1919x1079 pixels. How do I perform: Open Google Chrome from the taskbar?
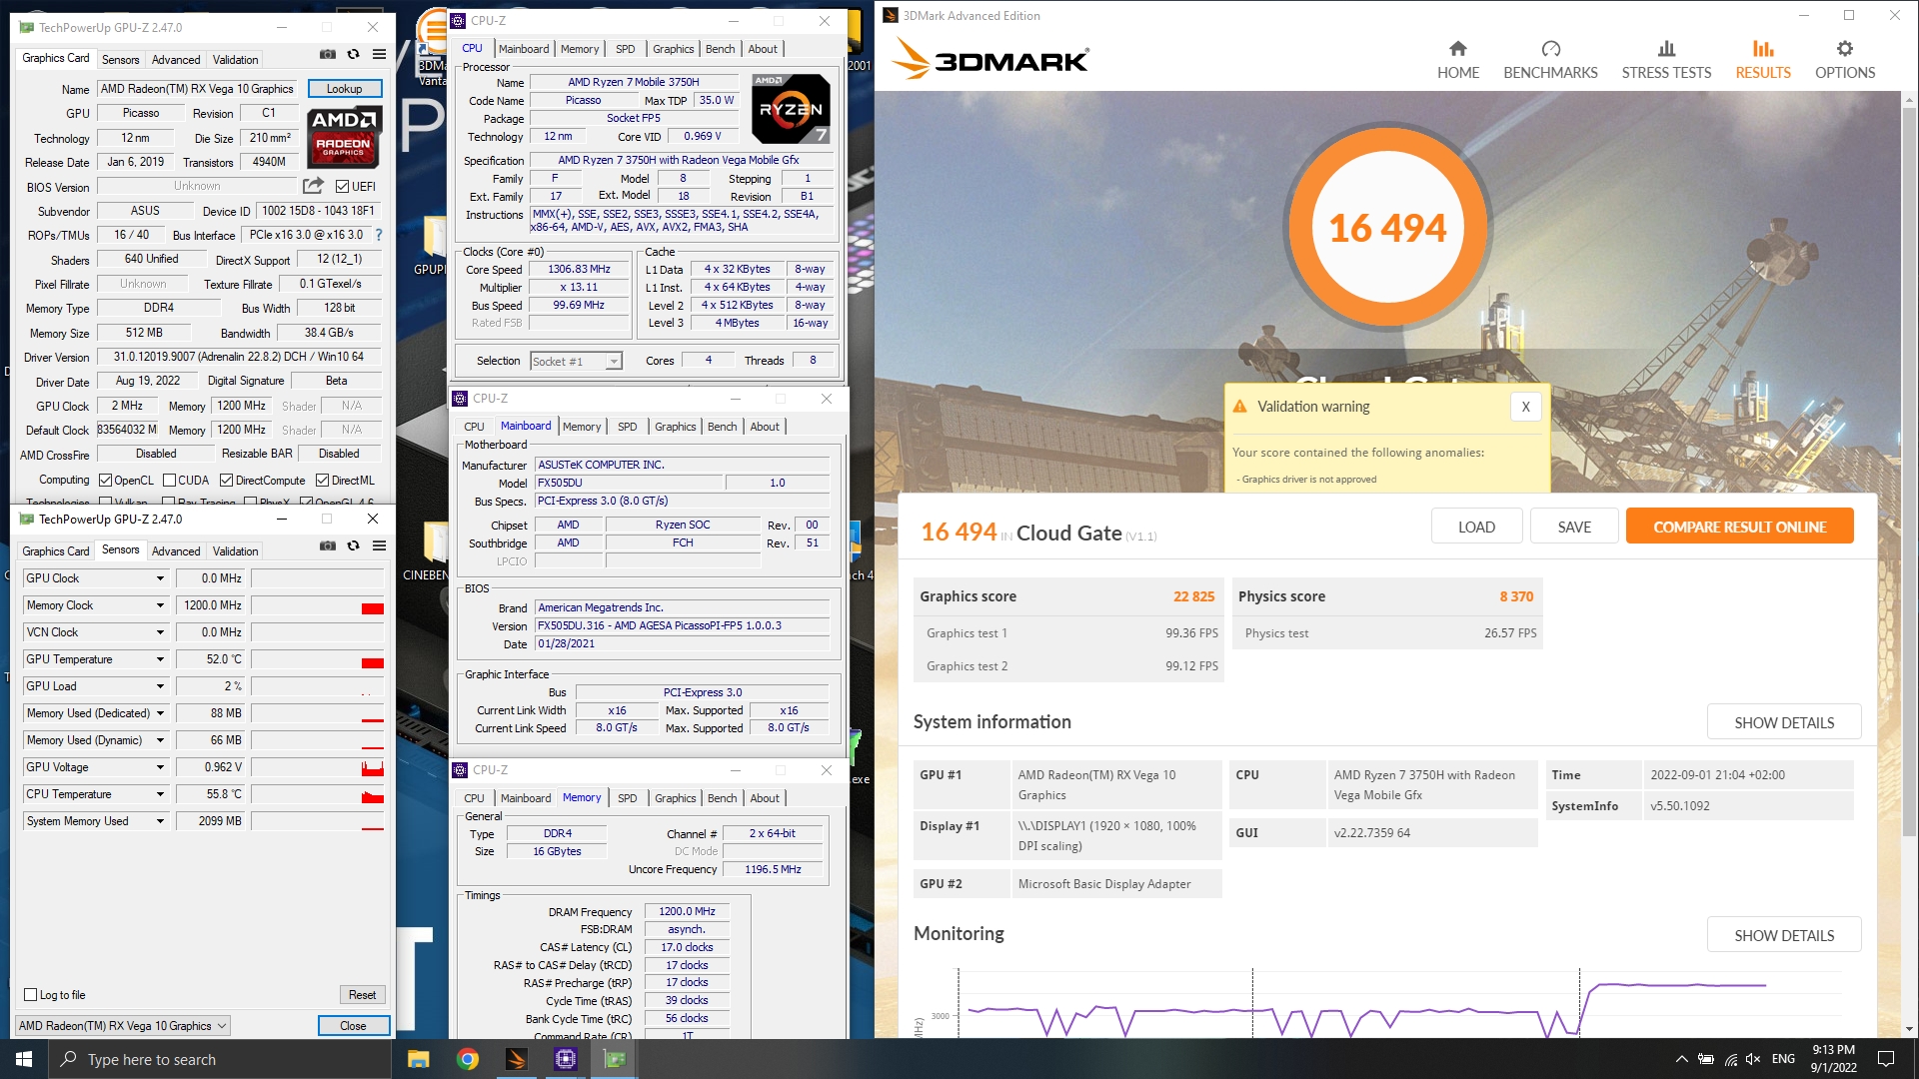(x=467, y=1059)
